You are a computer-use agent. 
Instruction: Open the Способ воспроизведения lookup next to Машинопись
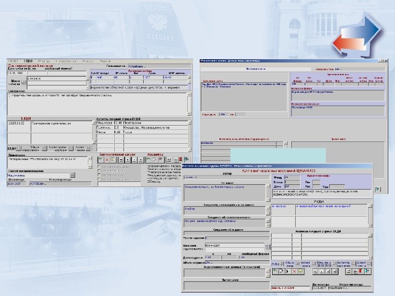[72, 175]
